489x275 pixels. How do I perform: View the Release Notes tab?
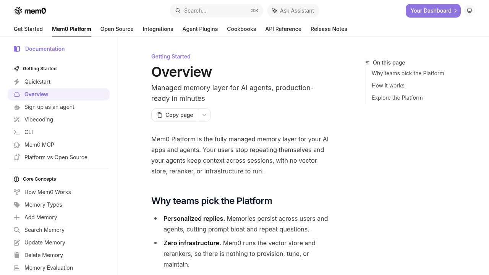coord(329,29)
